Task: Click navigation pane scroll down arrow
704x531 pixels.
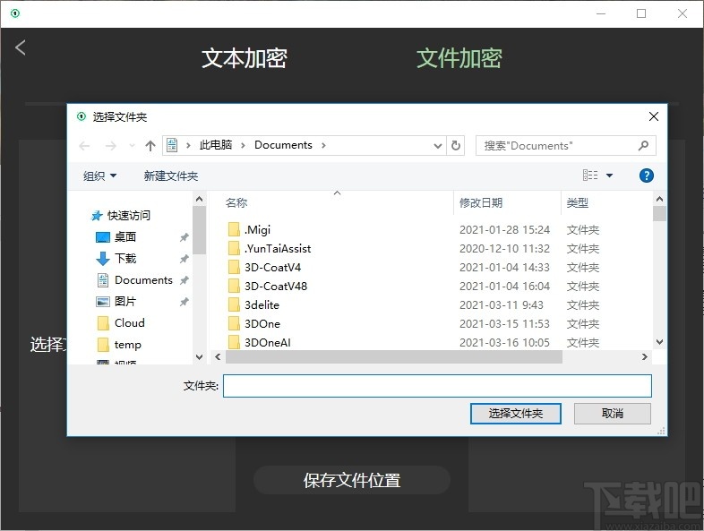Action: click(200, 357)
